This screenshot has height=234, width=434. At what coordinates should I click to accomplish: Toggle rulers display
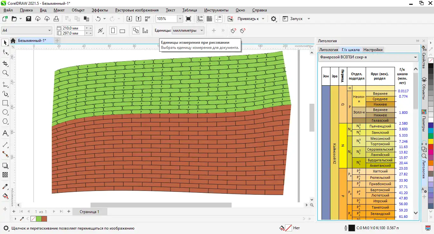pyautogui.click(x=200, y=19)
